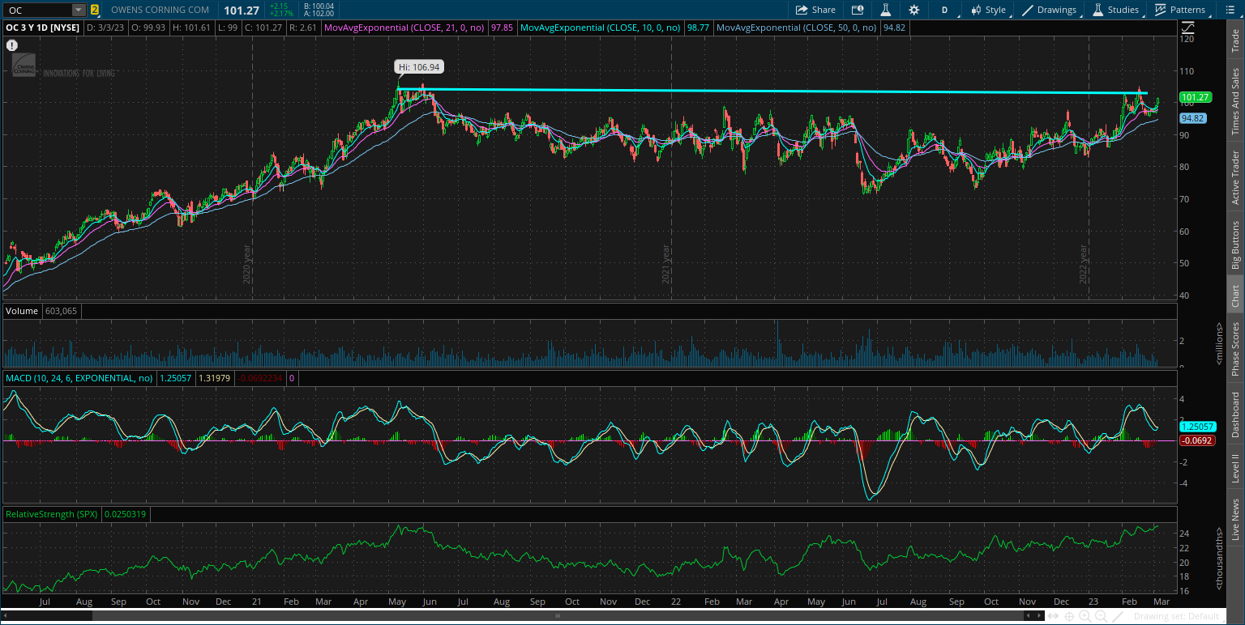Open the yellow link color number 2 selector

click(95, 10)
